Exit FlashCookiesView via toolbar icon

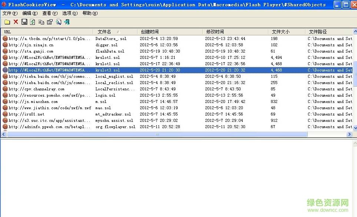pyautogui.click(x=67, y=22)
